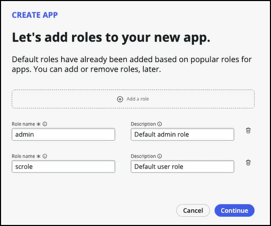
Task: Click the Default user role description field
Action: pyautogui.click(x=182, y=166)
